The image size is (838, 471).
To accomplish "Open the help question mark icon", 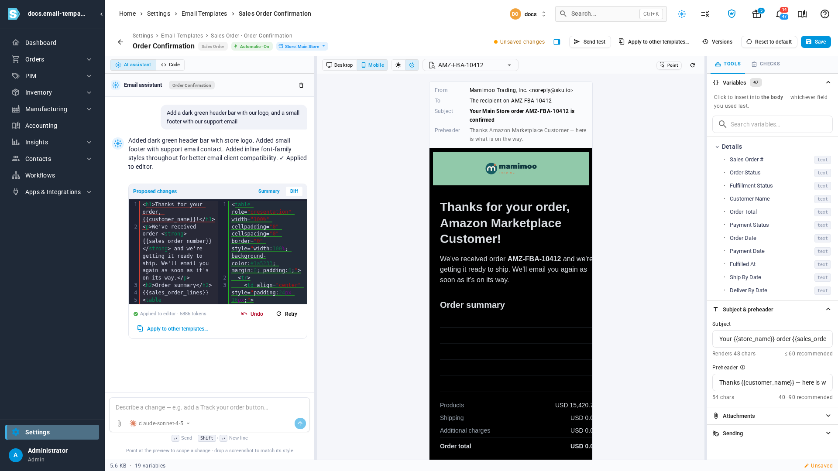I will [x=825, y=14].
